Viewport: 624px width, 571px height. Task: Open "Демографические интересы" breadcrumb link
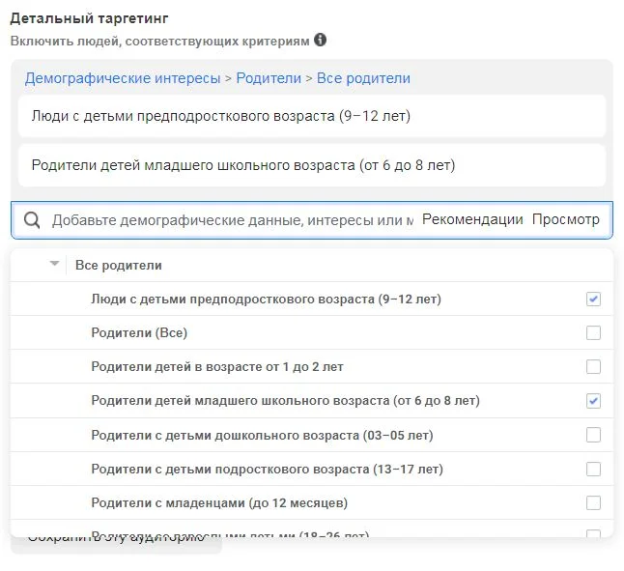pyautogui.click(x=123, y=78)
